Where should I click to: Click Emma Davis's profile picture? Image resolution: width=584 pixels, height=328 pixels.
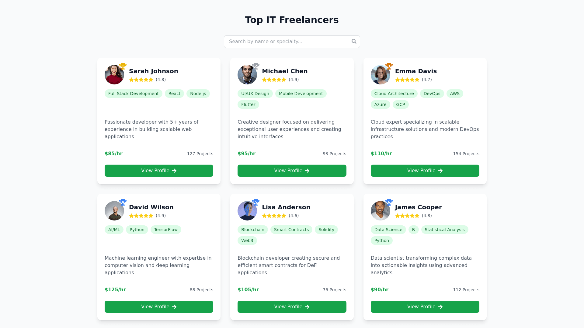tap(380, 75)
